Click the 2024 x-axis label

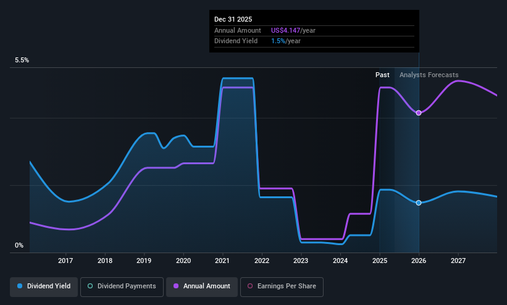[x=340, y=261]
